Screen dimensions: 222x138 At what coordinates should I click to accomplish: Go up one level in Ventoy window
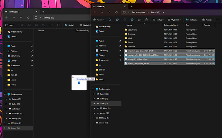(21, 17)
